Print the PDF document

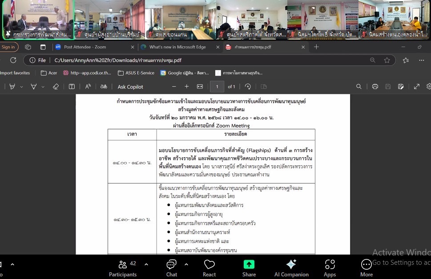point(375,87)
